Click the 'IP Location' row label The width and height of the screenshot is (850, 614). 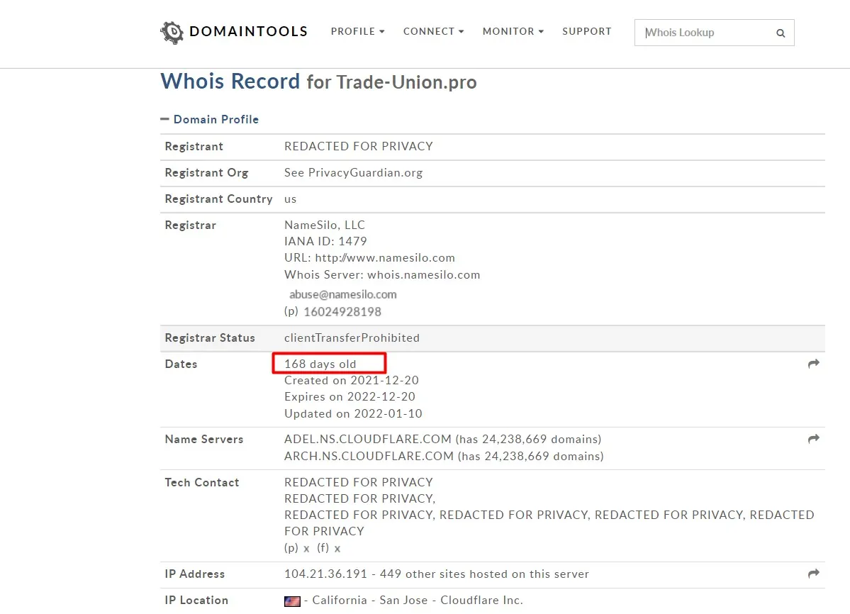click(x=196, y=601)
